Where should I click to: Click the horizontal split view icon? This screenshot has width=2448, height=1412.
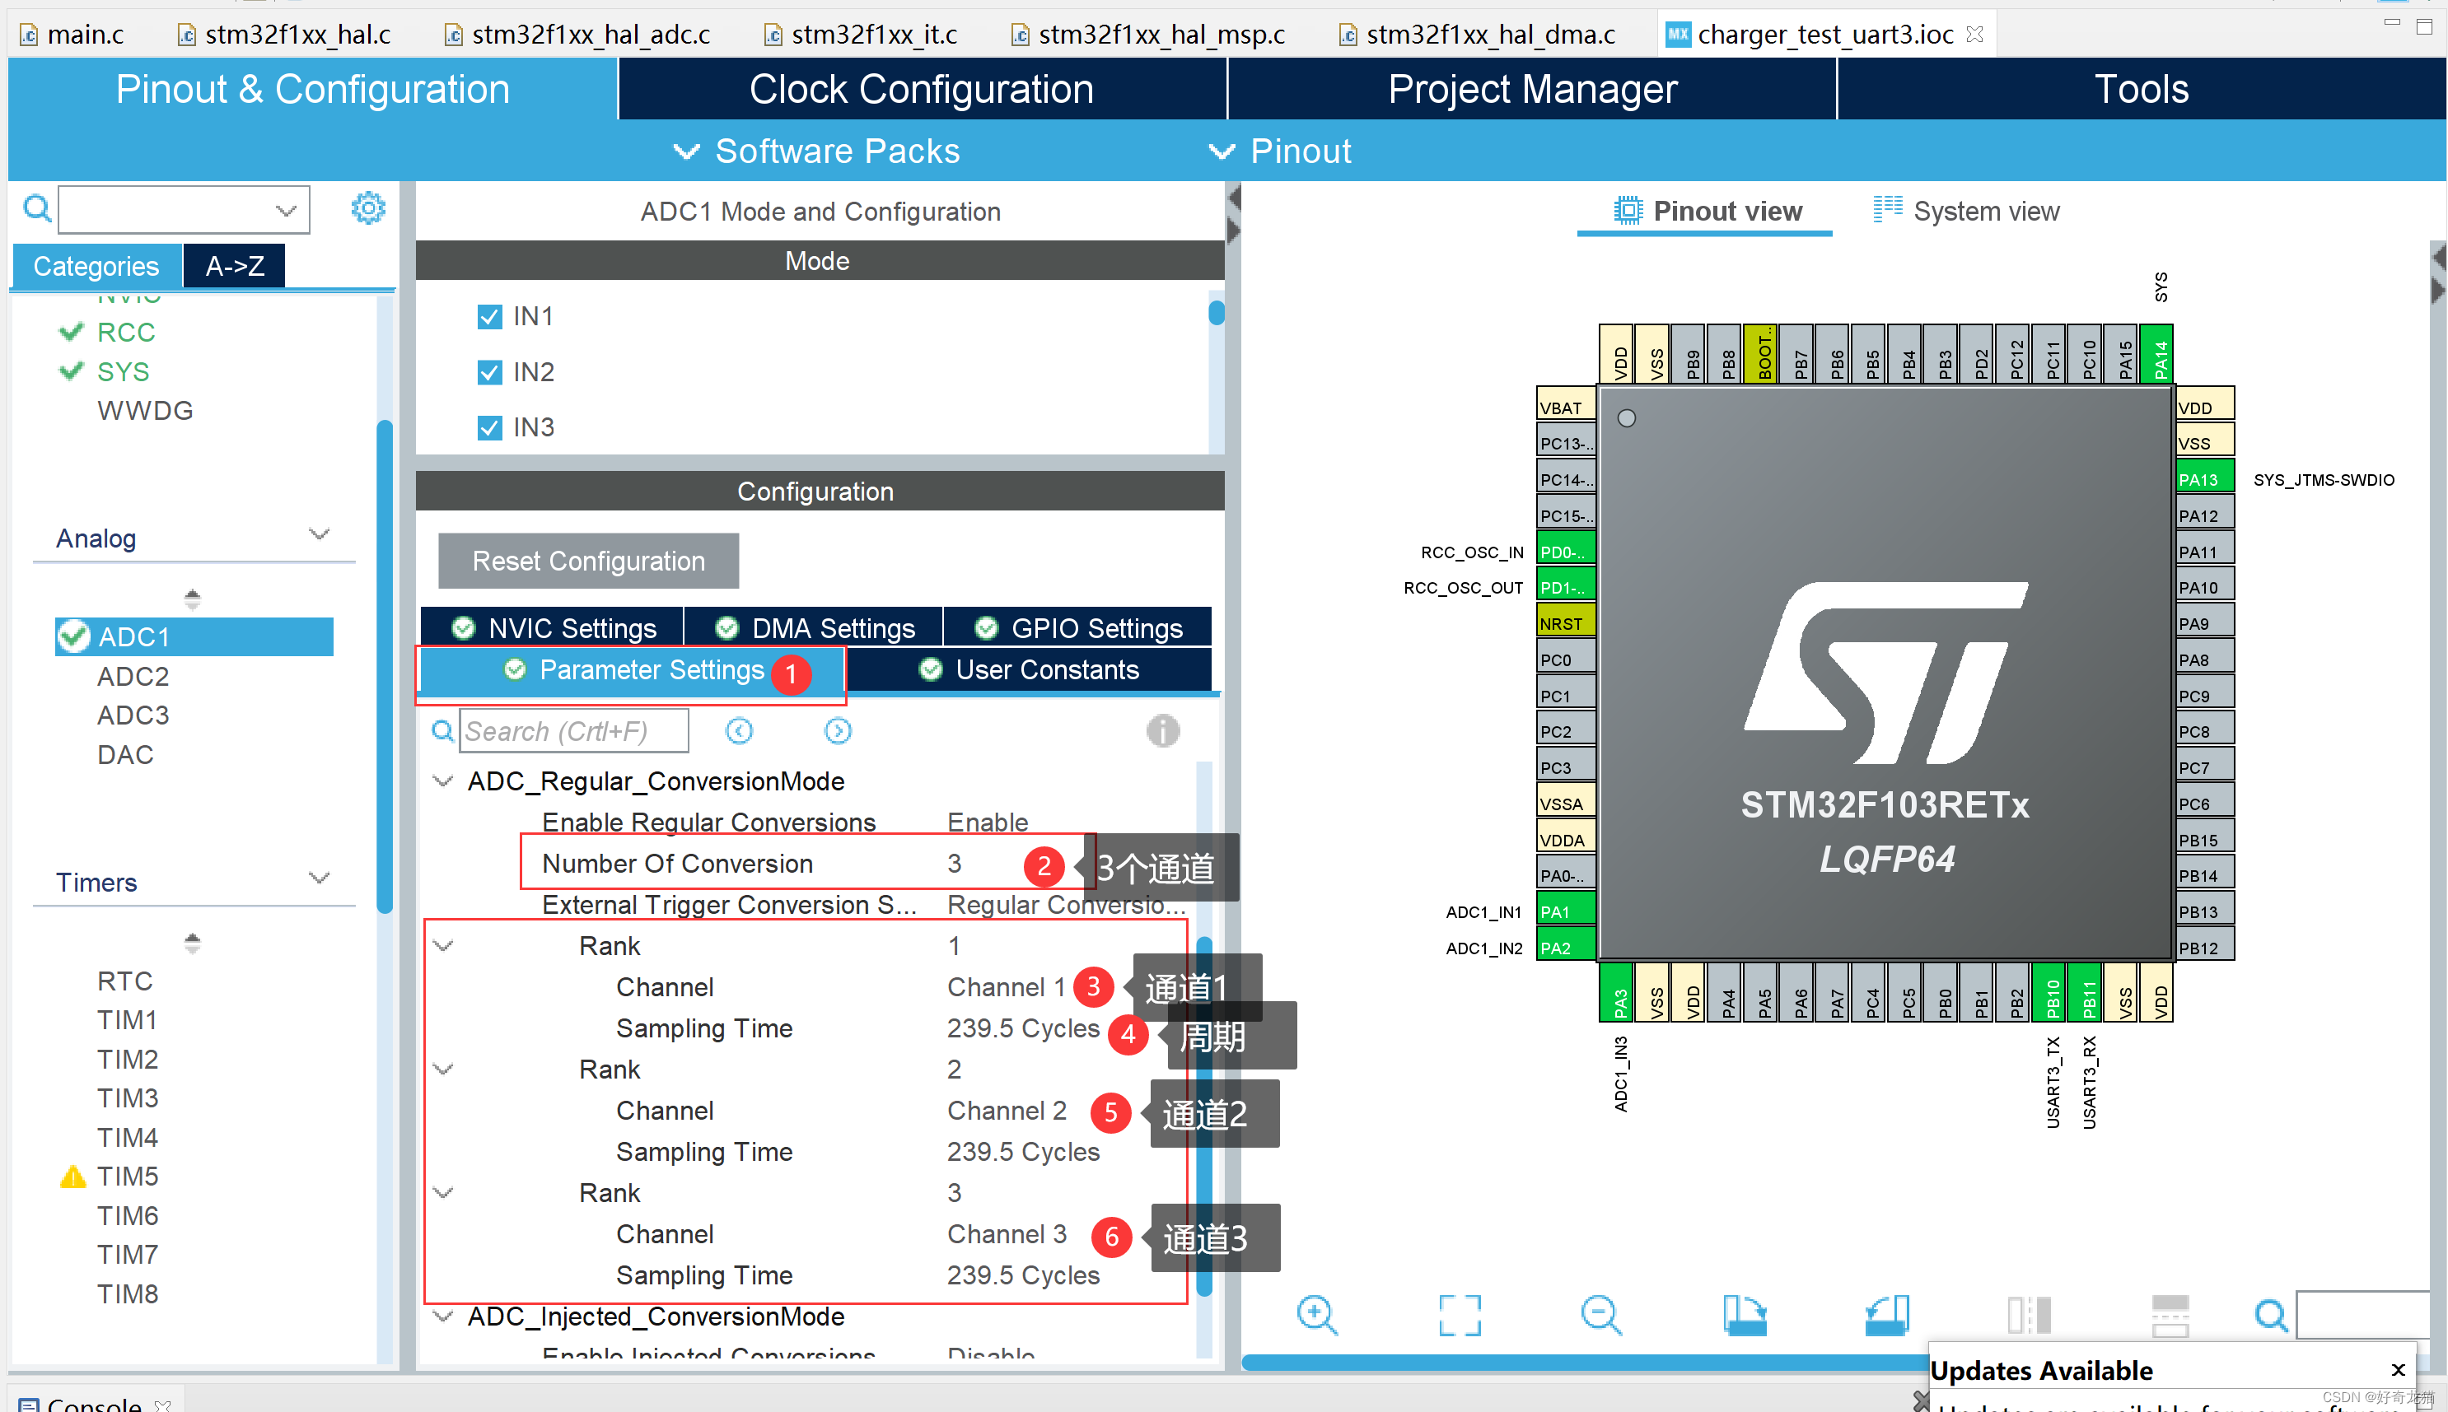pyautogui.click(x=2170, y=1316)
